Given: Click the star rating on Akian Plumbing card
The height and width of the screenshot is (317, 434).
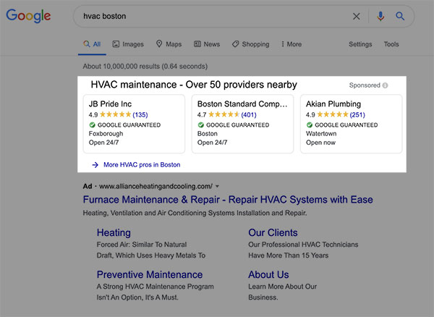Looking at the screenshot, I should coord(333,114).
